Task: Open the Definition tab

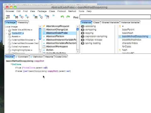Action: point(37,57)
